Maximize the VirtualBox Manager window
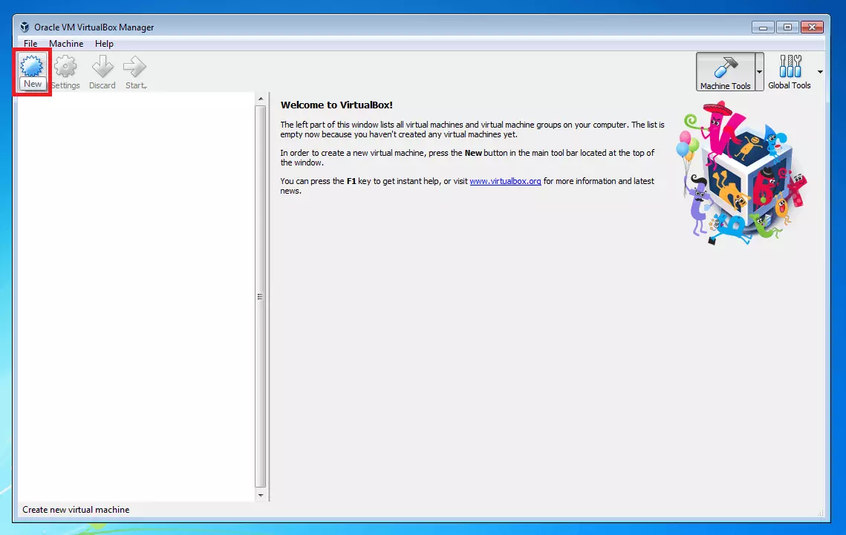This screenshot has width=846, height=535. tap(788, 27)
